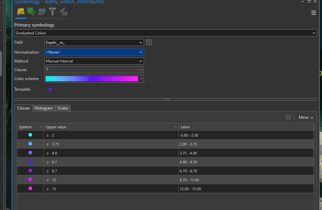This screenshot has width=322, height=210.
Task: Open the Display filters funnel icon
Action: [x=52, y=12]
